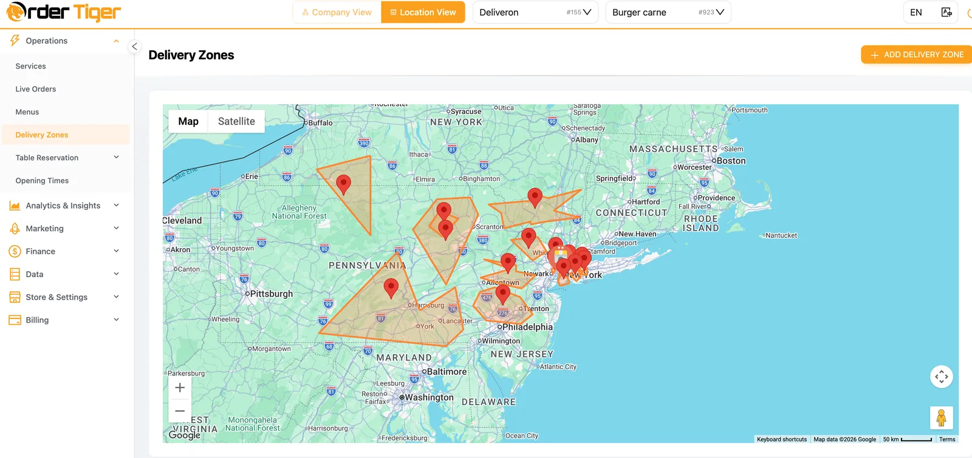This screenshot has width=972, height=458.
Task: Open the map camera controls
Action: point(942,377)
